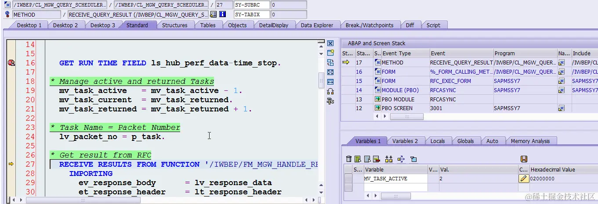598x204 pixels.
Task: Click the bottom tool settings icon beside editor
Action: (x=330, y=101)
